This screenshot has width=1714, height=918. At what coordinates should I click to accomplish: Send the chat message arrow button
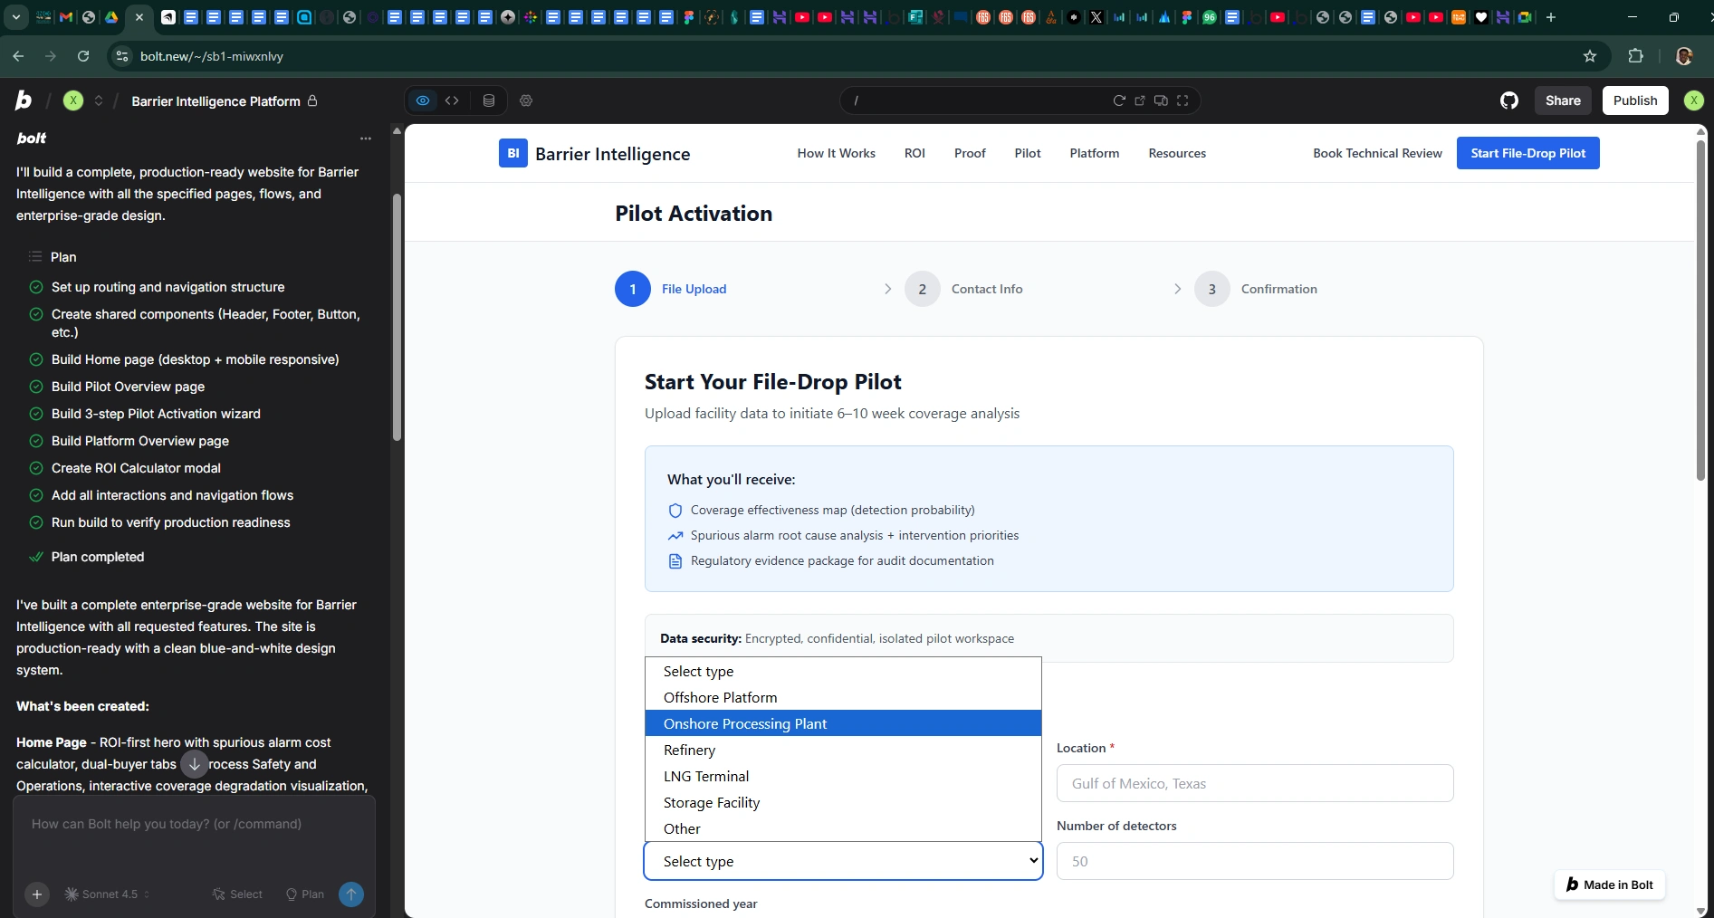pyautogui.click(x=351, y=894)
